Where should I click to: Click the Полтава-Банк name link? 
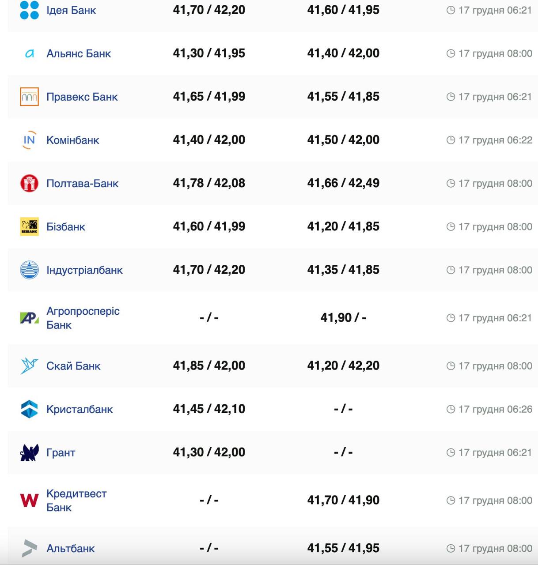[83, 184]
